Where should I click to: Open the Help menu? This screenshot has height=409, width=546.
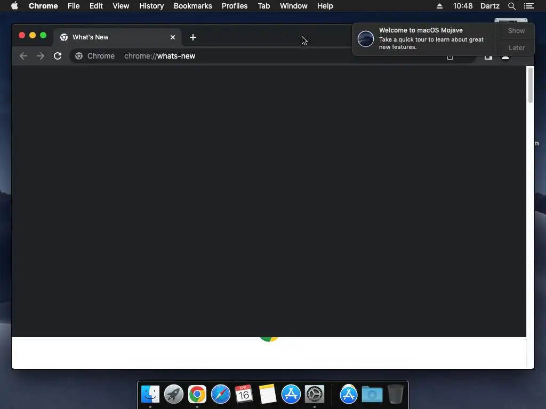(x=325, y=6)
